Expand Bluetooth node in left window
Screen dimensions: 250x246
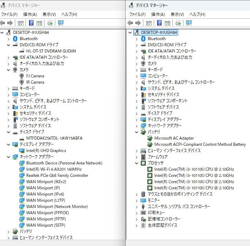tap(8, 39)
